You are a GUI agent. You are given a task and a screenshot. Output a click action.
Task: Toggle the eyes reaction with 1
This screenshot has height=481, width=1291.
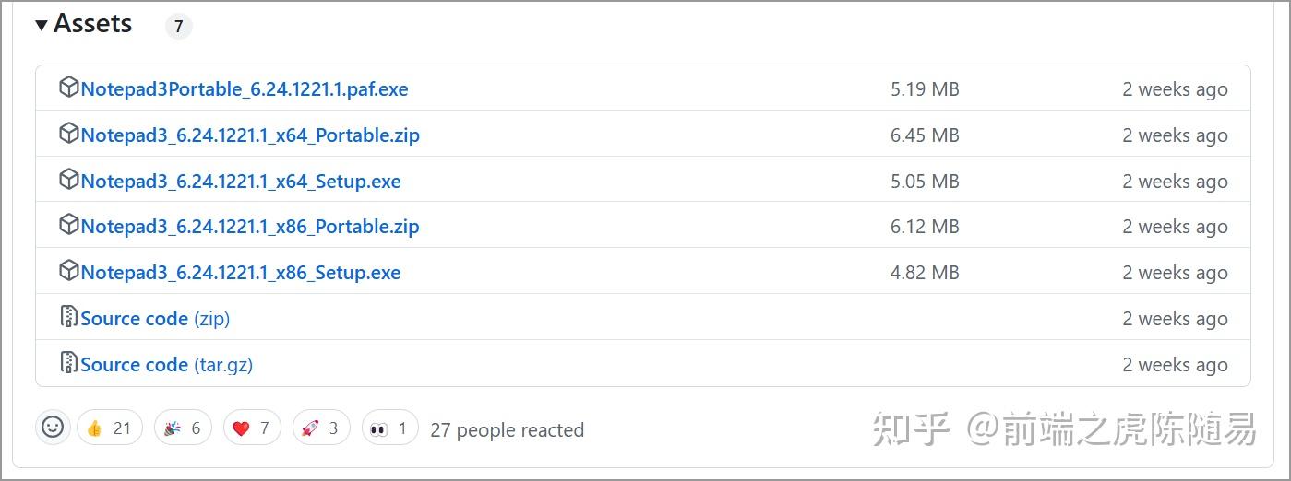point(389,428)
